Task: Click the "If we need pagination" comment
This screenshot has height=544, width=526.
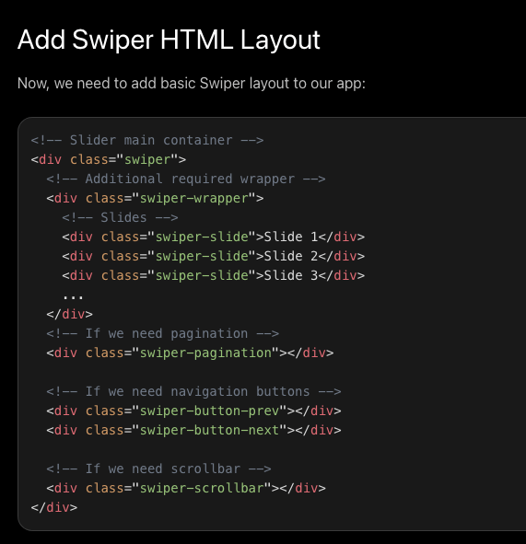Action: pyautogui.click(x=162, y=334)
